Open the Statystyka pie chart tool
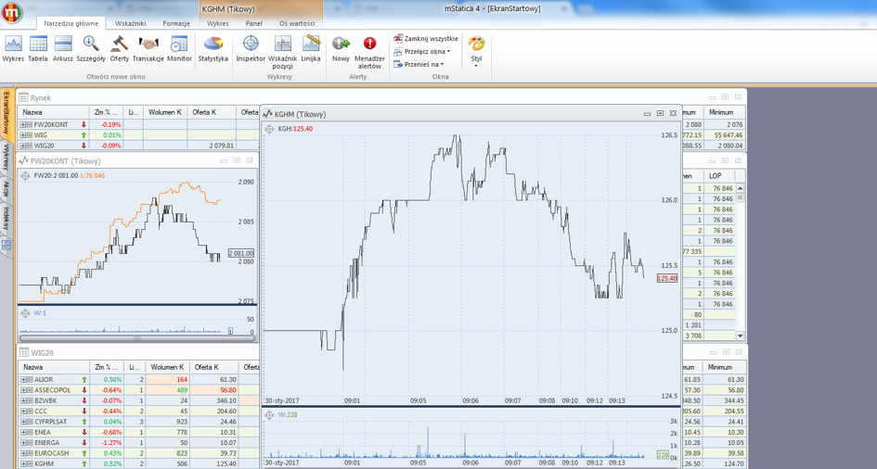 click(213, 48)
